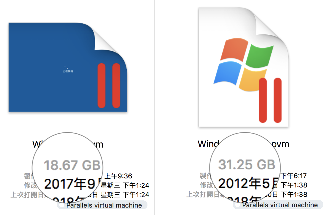Click the red Parallels bars on blue icon
This screenshot has width=328, height=215.
coord(109,86)
